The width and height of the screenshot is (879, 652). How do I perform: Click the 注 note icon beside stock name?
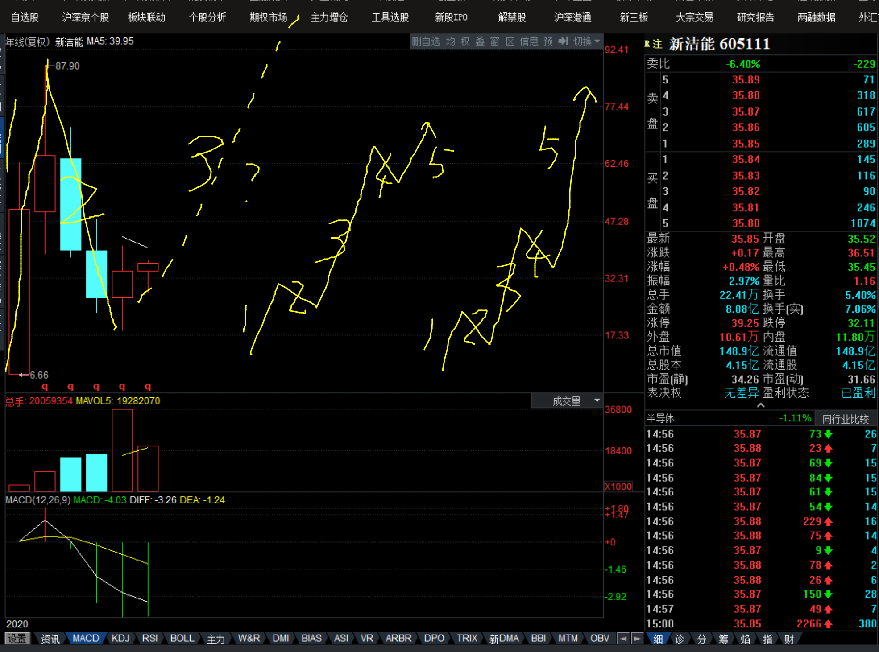click(x=658, y=44)
